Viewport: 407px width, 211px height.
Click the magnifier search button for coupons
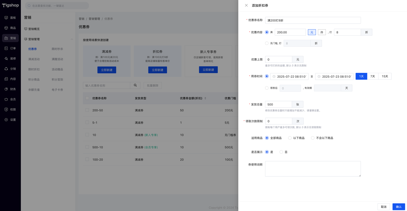(135, 85)
